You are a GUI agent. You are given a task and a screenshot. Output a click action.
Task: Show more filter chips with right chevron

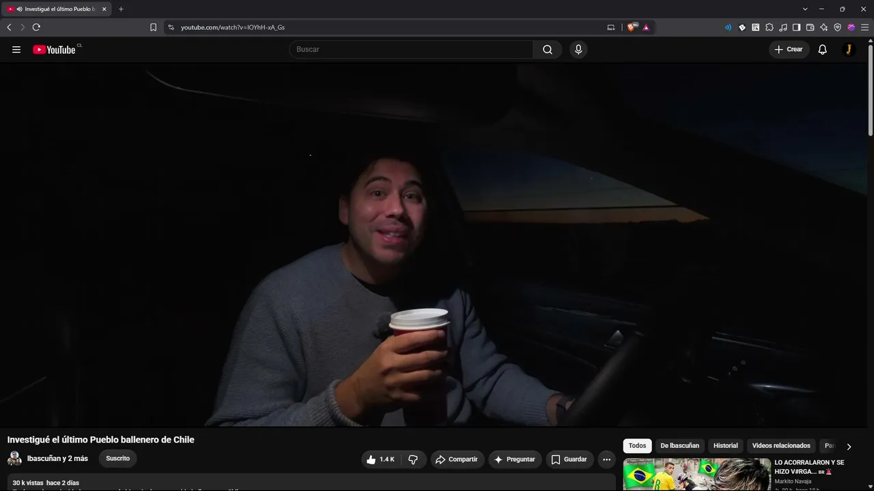[849, 447]
